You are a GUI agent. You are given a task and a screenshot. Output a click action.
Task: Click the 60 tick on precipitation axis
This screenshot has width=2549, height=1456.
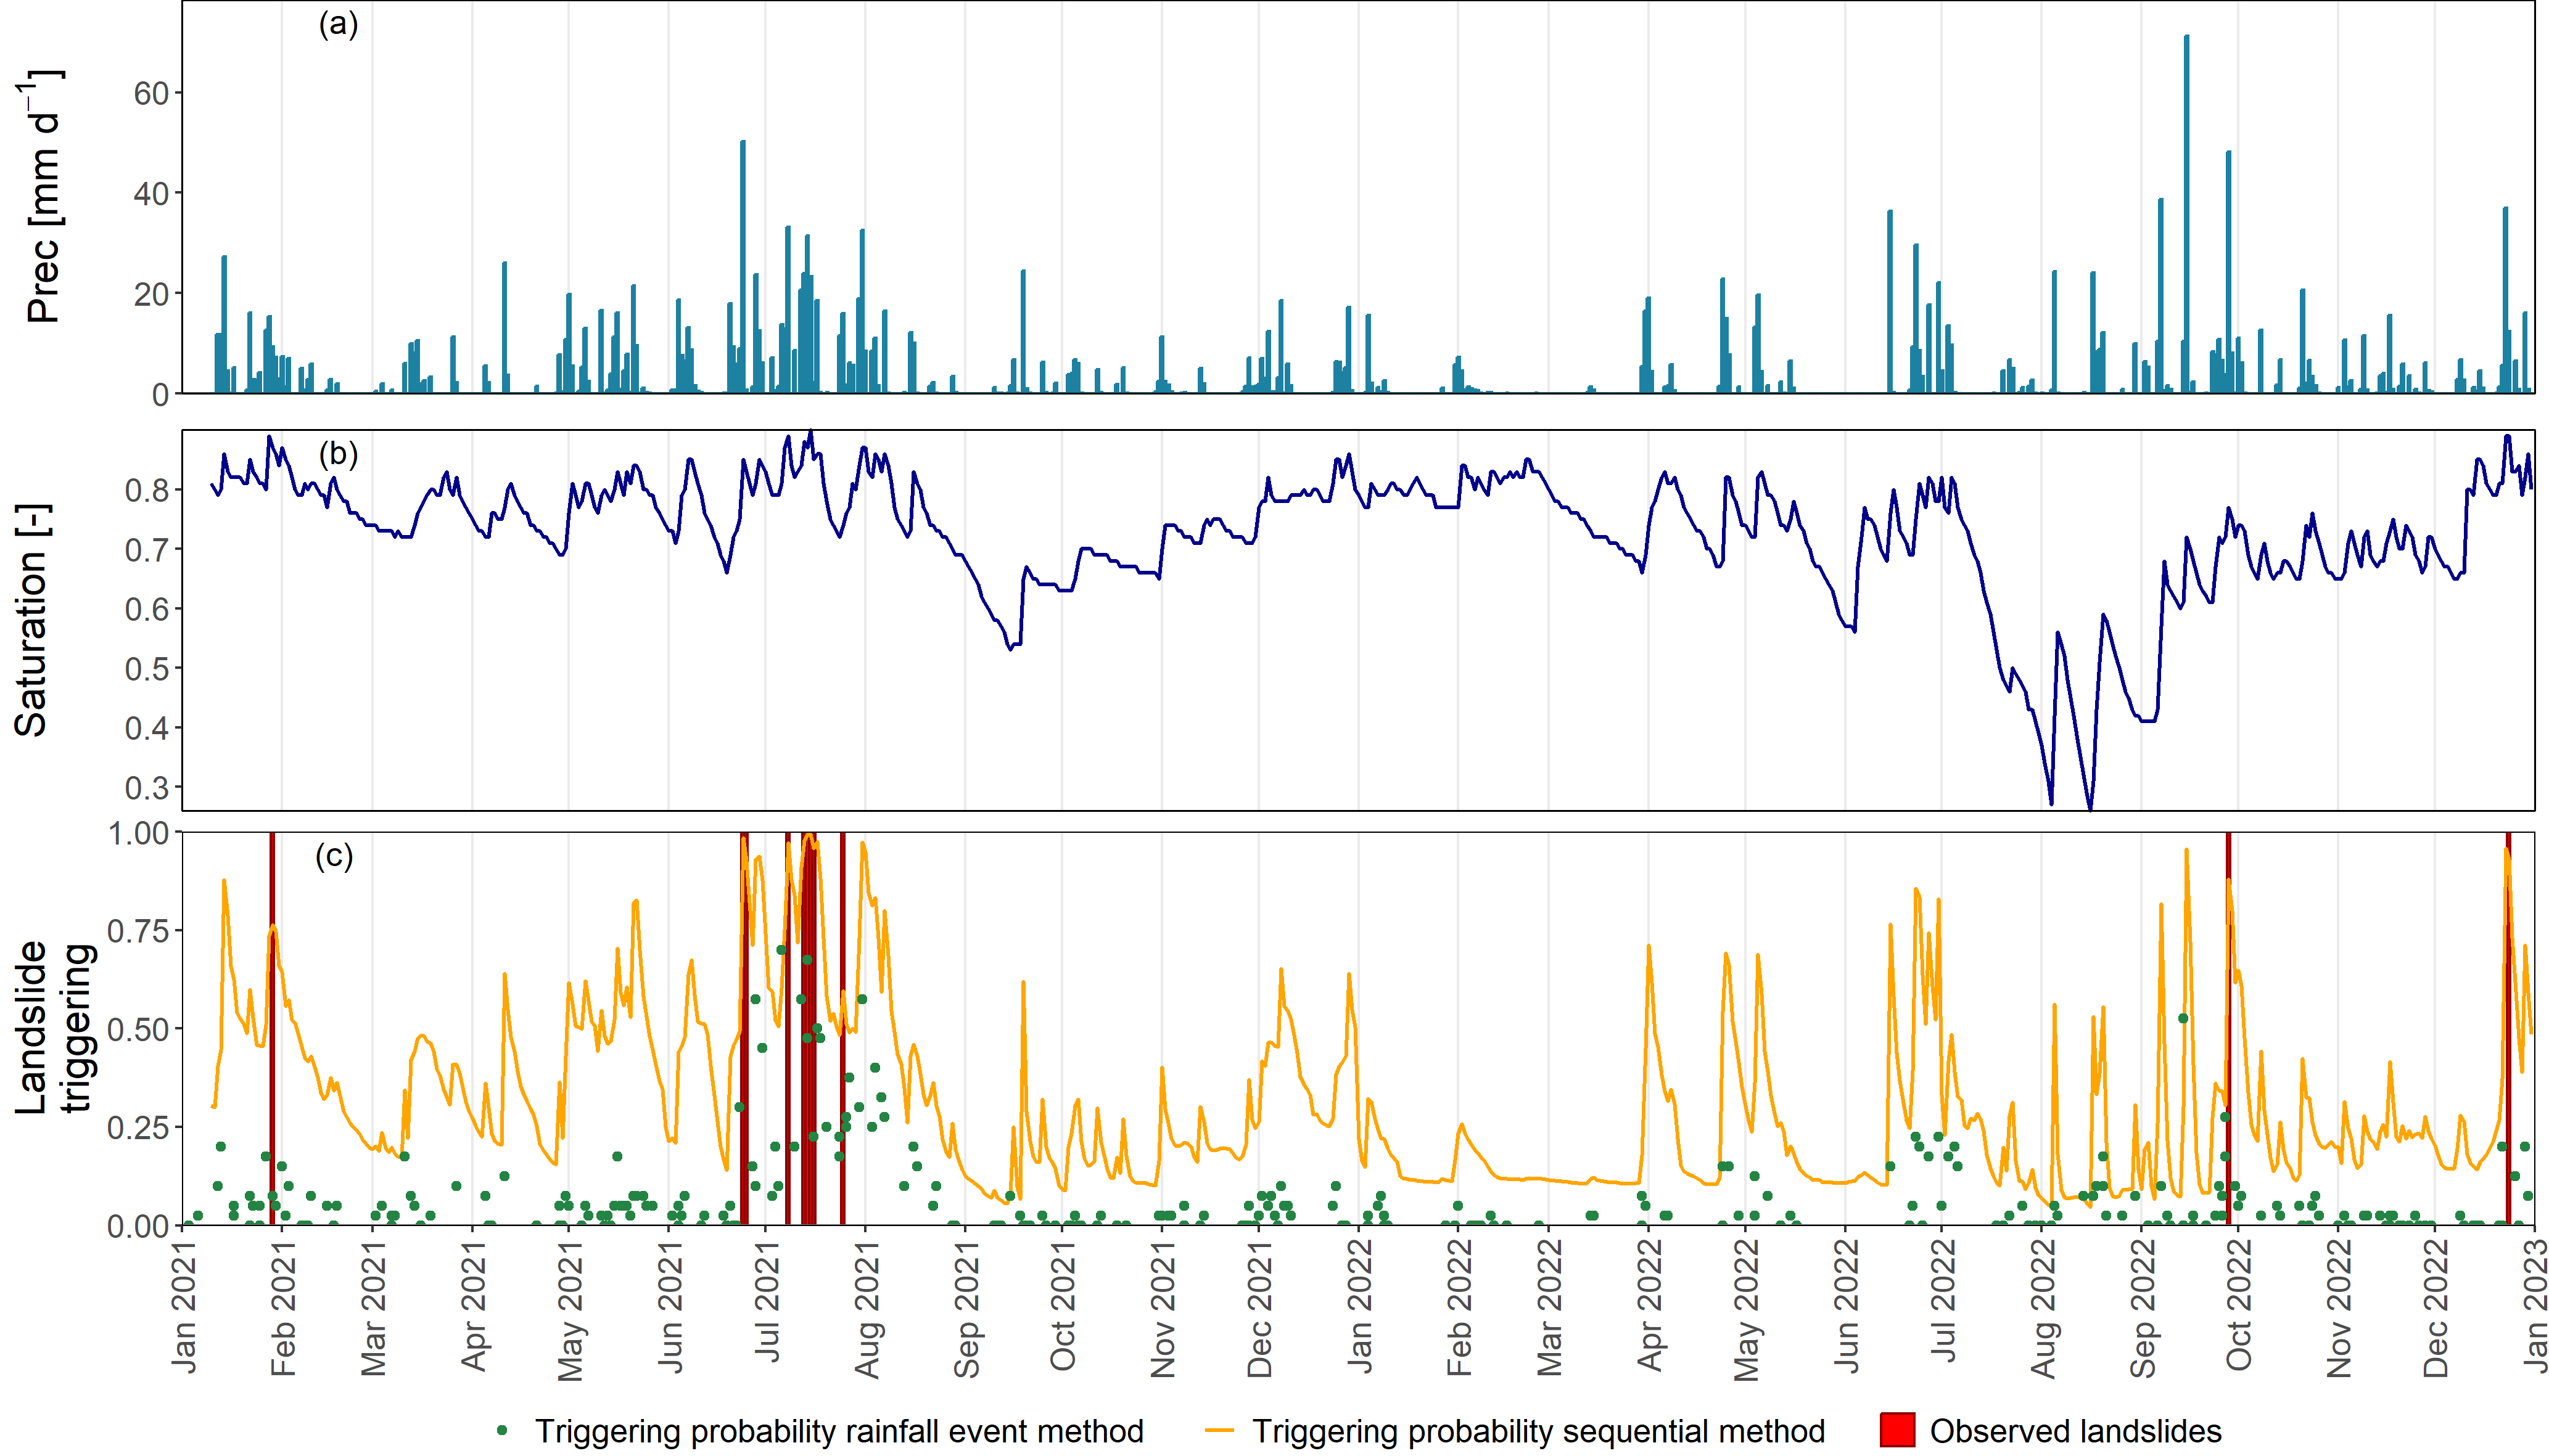(x=152, y=93)
